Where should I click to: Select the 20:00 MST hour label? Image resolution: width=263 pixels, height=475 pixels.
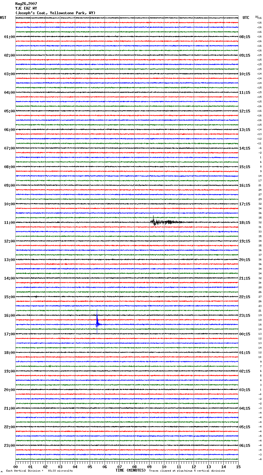[9, 390]
